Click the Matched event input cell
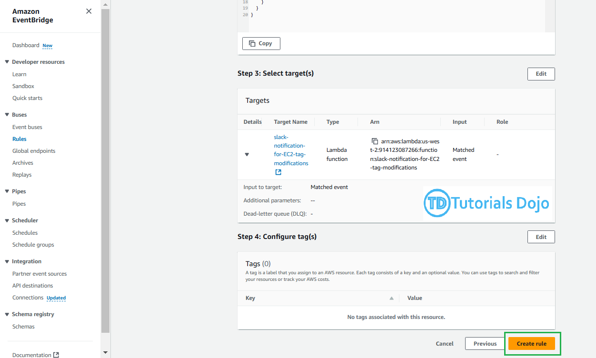Screen dimensions: 596x358 (x=464, y=154)
